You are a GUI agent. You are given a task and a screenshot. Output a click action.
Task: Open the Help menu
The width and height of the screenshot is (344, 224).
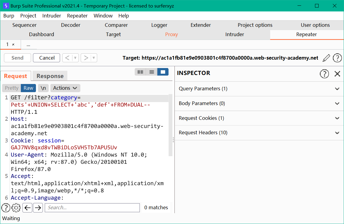124,16
